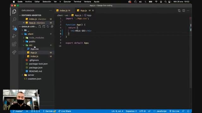Split the editor to the right
The height and width of the screenshot is (113, 202).
tap(184, 10)
